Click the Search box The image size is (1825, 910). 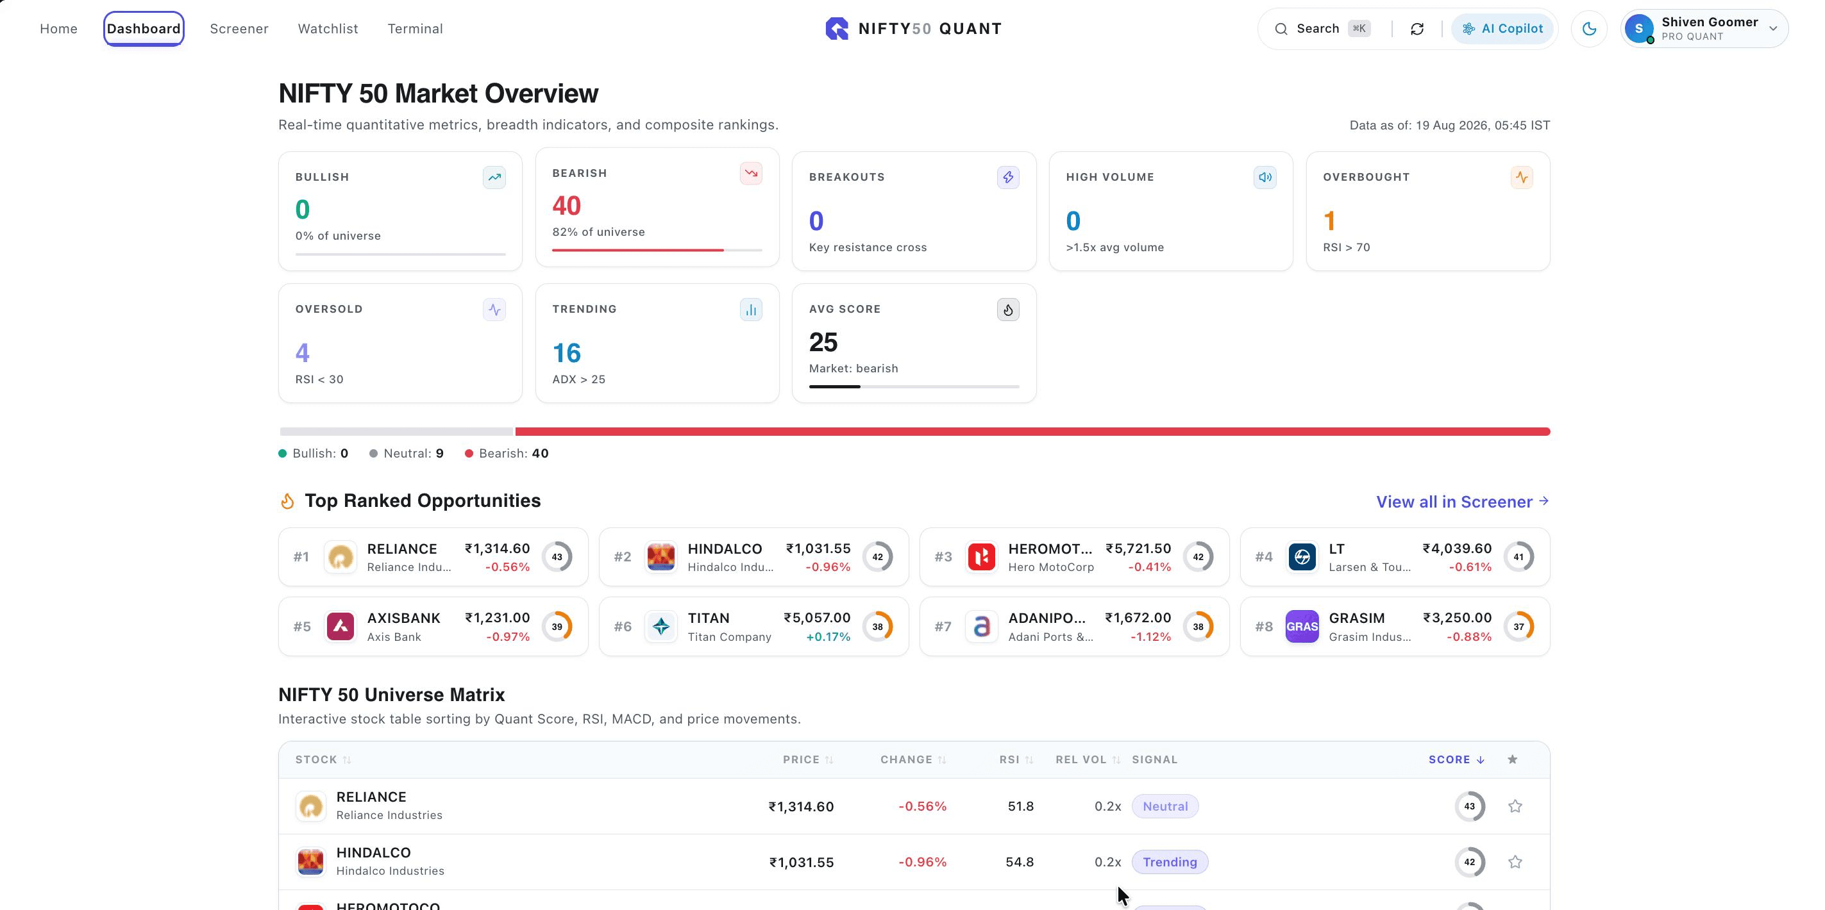(x=1322, y=29)
